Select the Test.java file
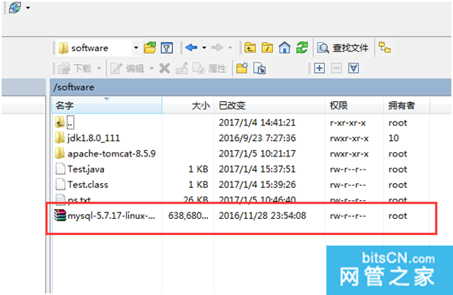The width and height of the screenshot is (453, 295). (x=241, y=169)
